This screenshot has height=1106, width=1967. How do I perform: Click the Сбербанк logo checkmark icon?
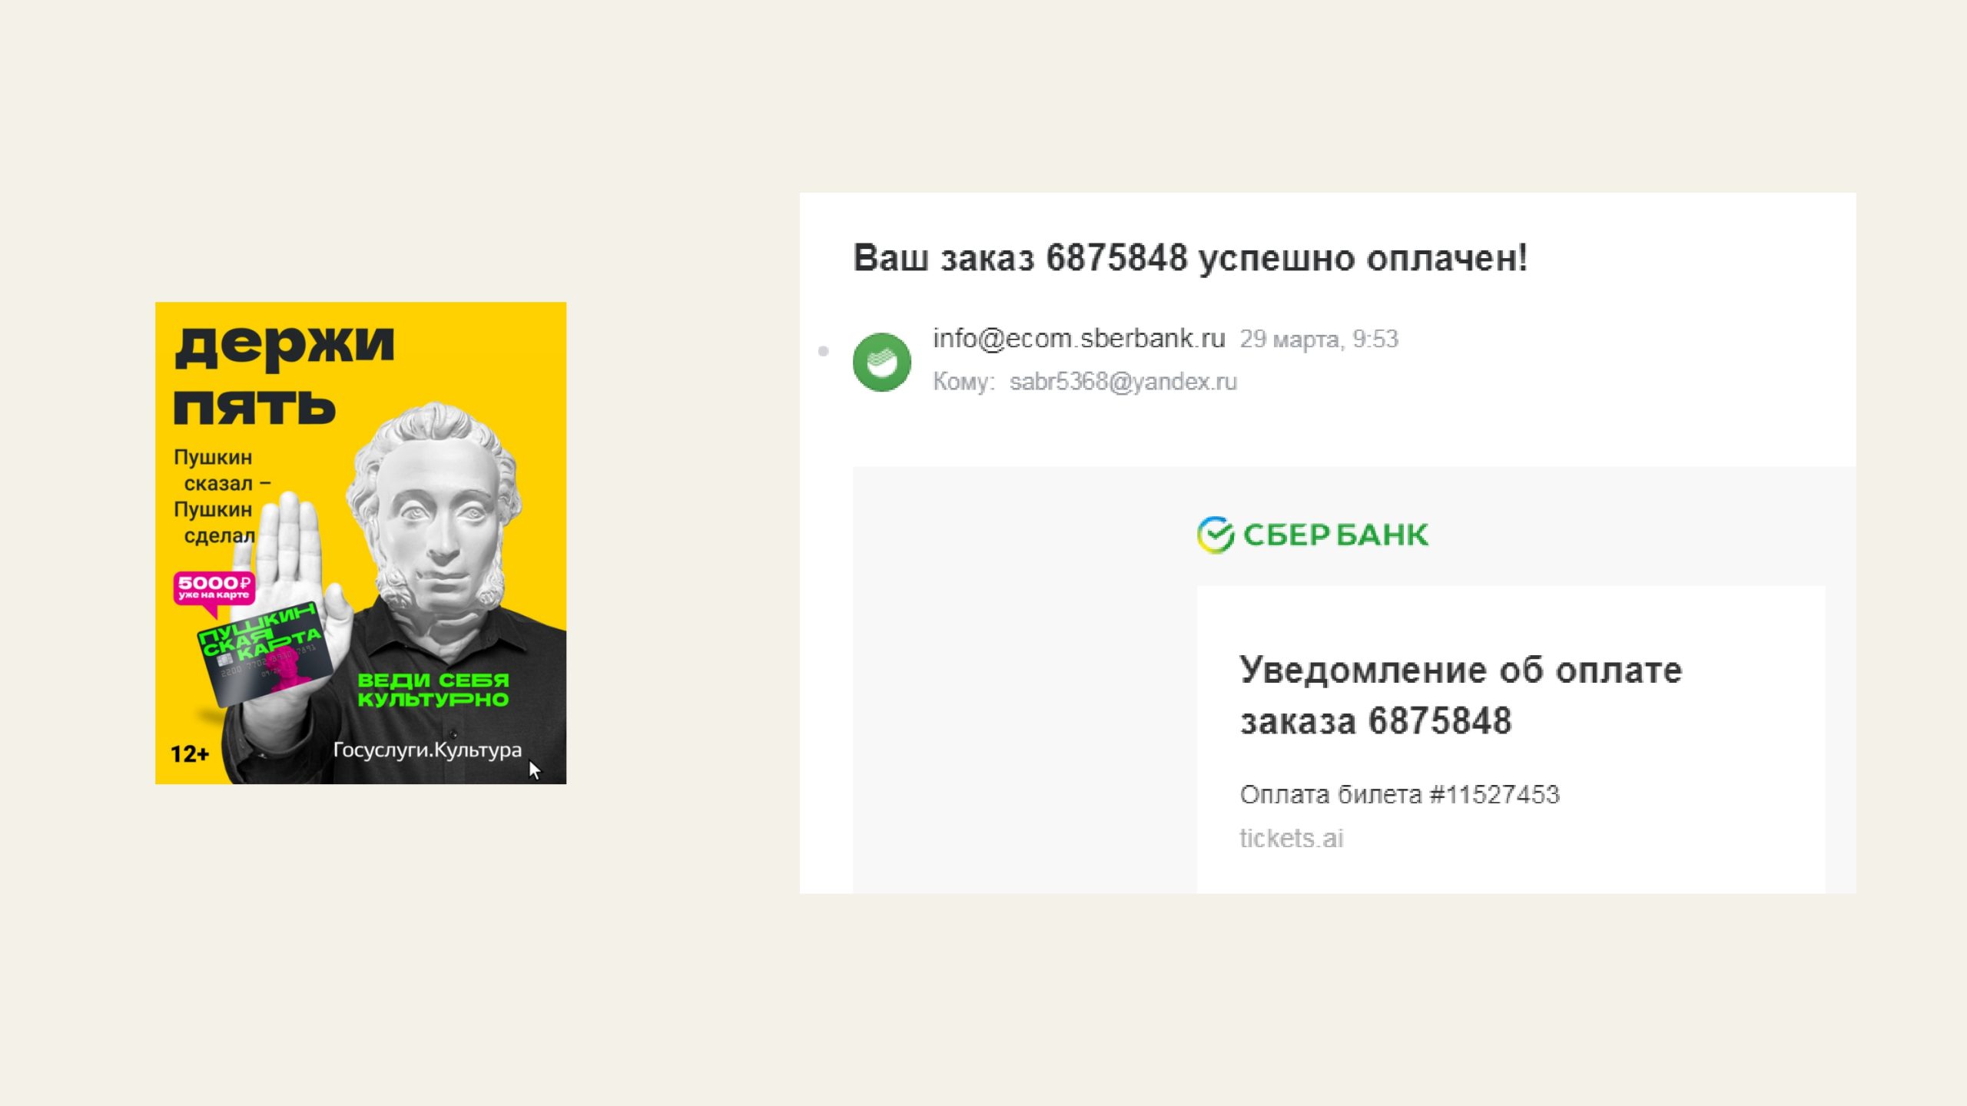click(x=1215, y=535)
